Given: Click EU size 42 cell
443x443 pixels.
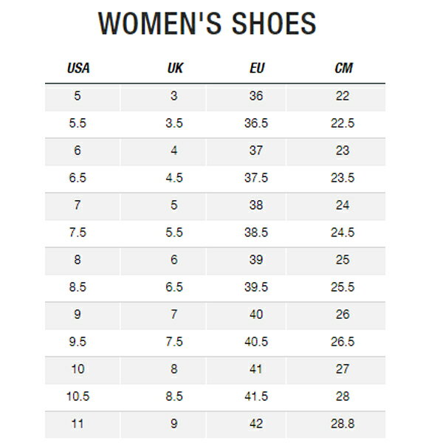Looking at the screenshot, I should click(x=246, y=424).
